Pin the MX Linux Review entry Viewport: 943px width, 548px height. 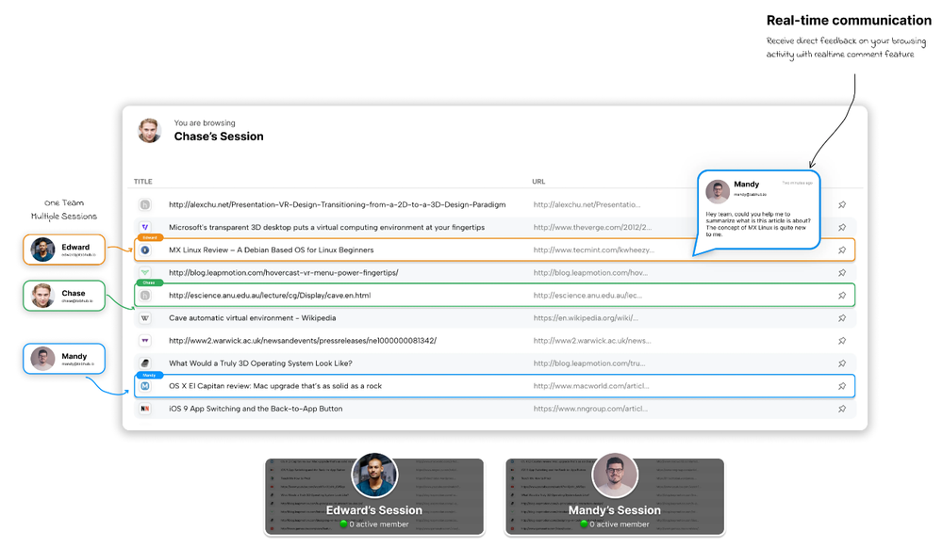[842, 250]
